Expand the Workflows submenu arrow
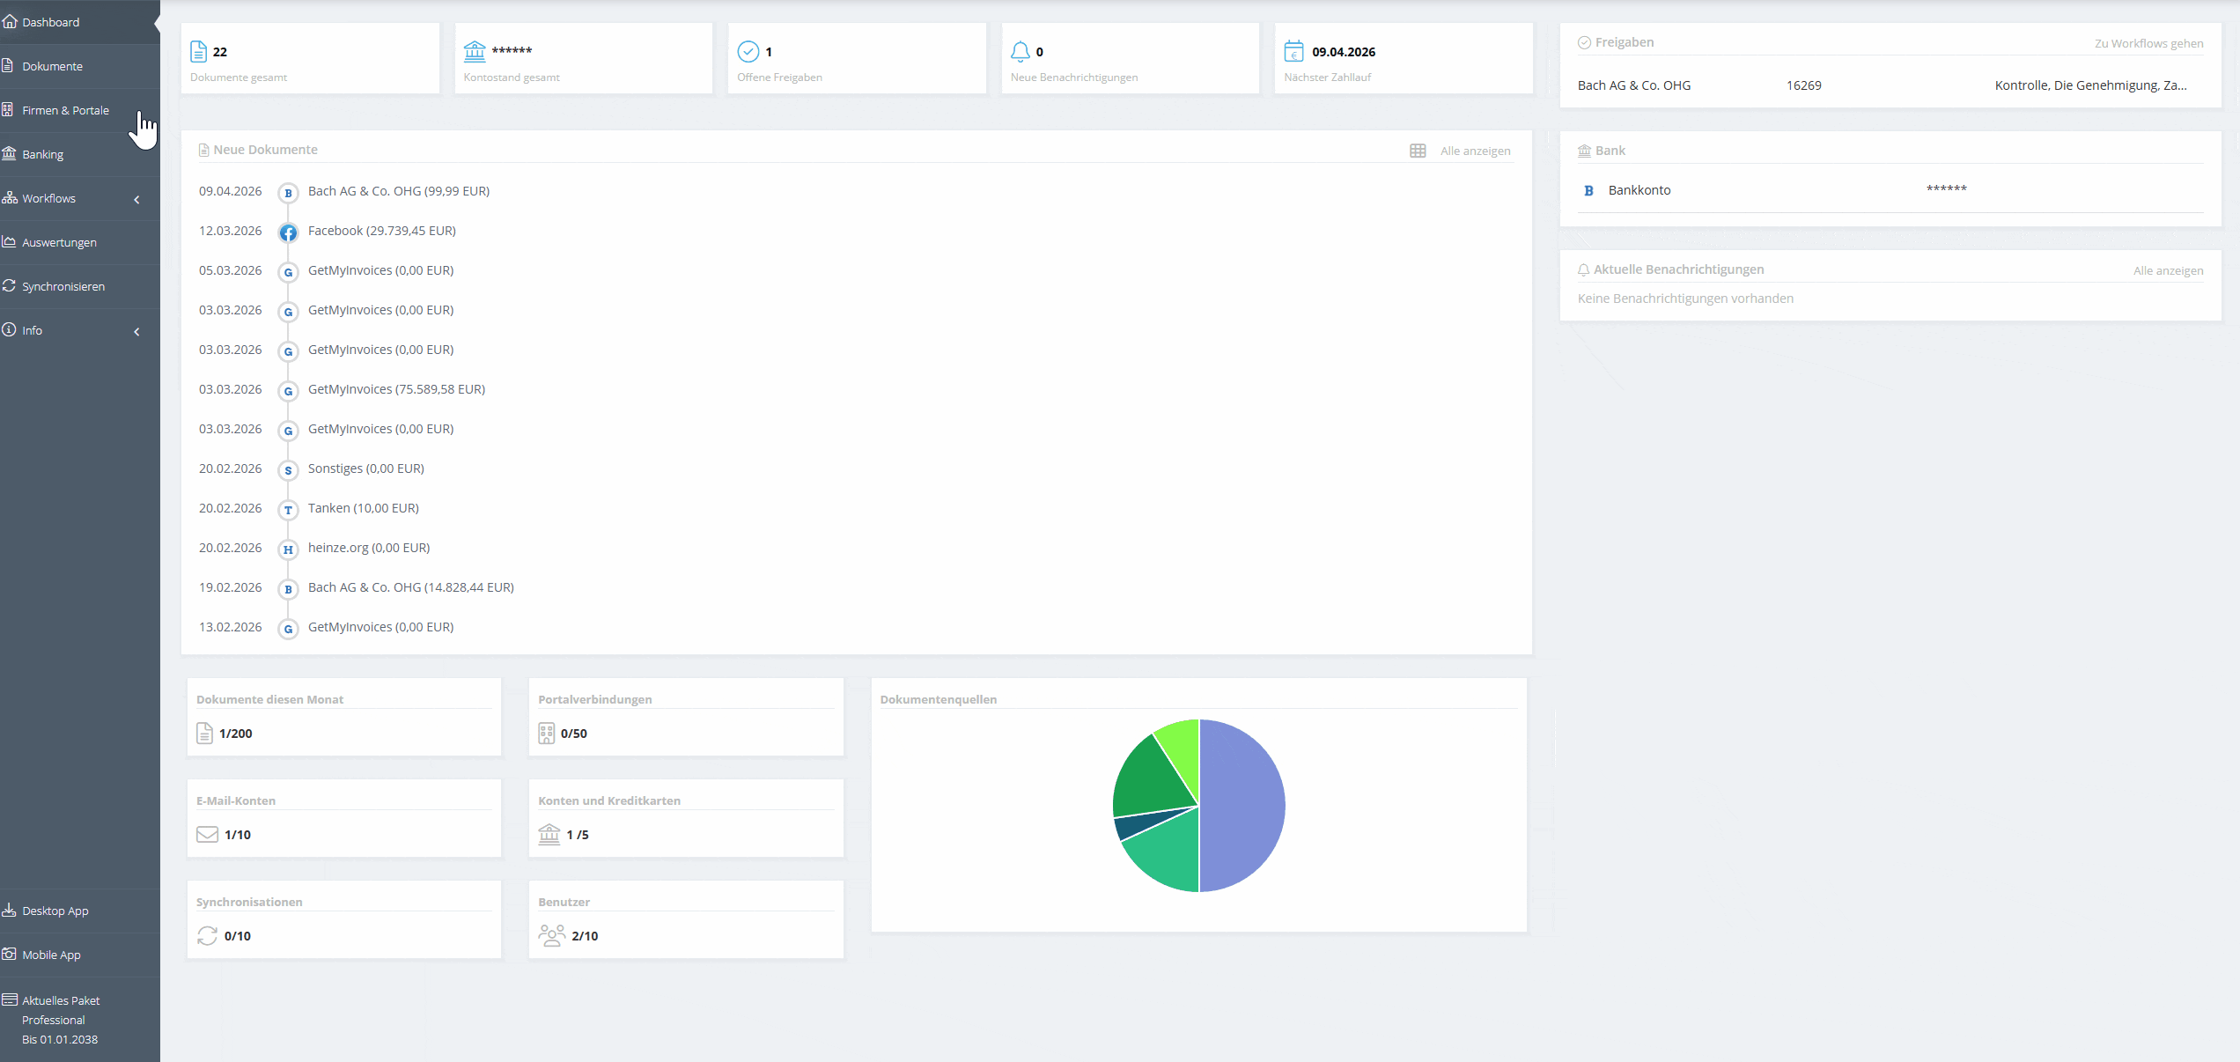Viewport: 2240px width, 1062px height. (136, 200)
